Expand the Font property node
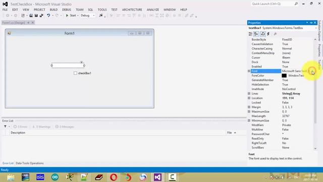Image resolution: width=323 pixels, height=182 pixels. point(249,71)
